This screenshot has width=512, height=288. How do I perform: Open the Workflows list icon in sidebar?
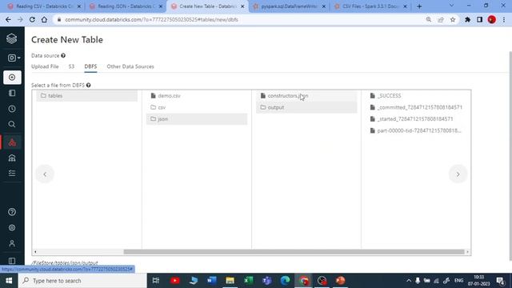[12, 174]
